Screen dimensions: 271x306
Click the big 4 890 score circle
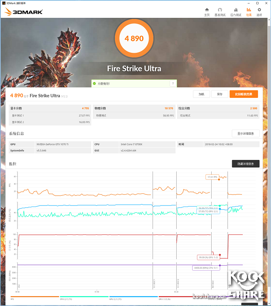[134, 38]
